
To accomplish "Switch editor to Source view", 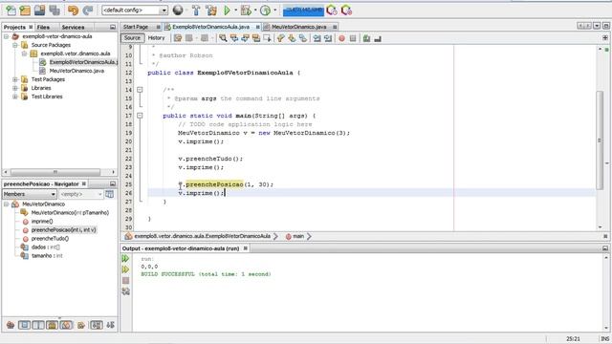I will coord(132,38).
